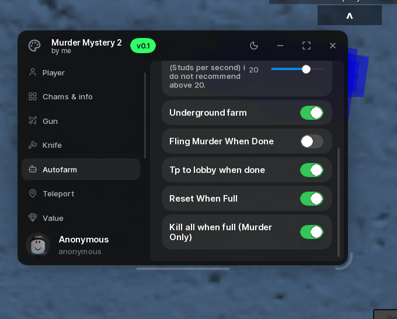Screen dimensions: 397x319
Task: Click the Knife hammer icon
Action: (33, 145)
